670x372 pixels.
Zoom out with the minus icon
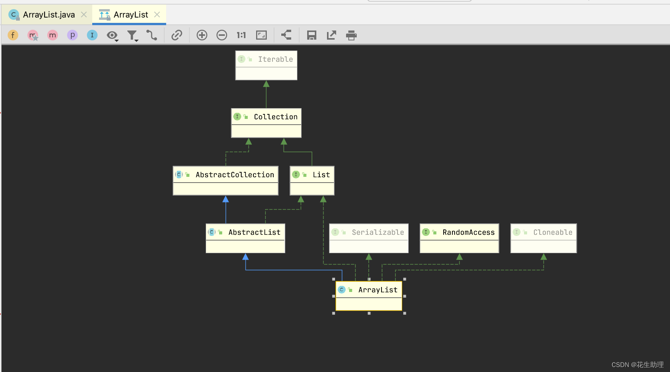point(222,35)
